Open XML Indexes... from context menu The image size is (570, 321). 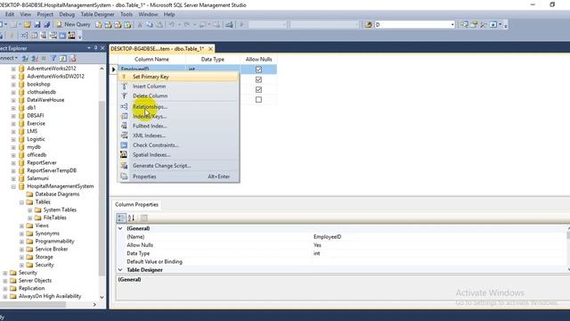point(178,136)
